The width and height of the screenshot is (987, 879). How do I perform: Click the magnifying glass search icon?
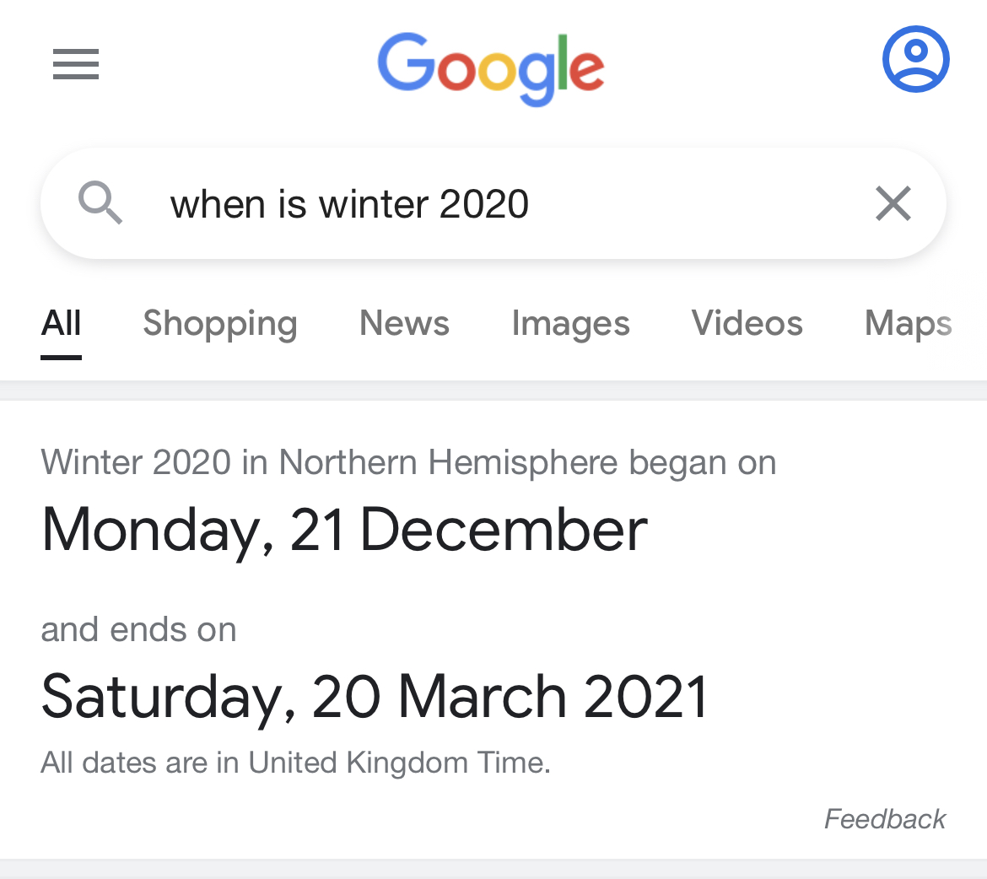pyautogui.click(x=100, y=203)
